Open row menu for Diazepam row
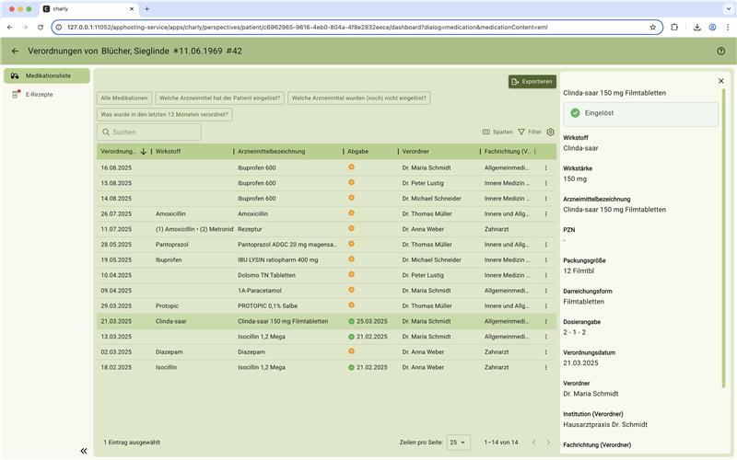The height and width of the screenshot is (460, 737). (545, 352)
